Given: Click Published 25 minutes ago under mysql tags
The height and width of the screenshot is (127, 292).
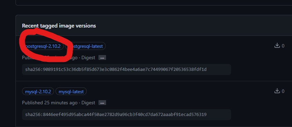Looking at the screenshot, I should [50, 103].
